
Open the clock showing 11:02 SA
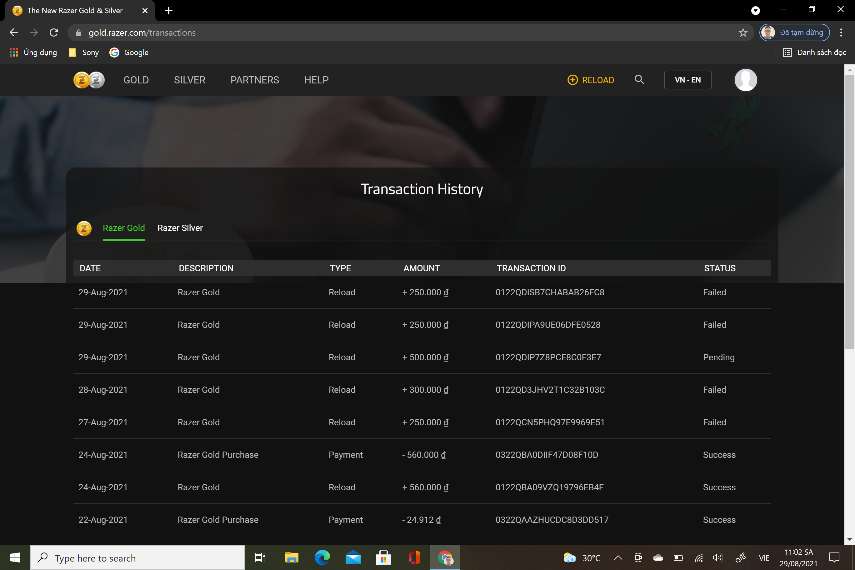point(798,557)
